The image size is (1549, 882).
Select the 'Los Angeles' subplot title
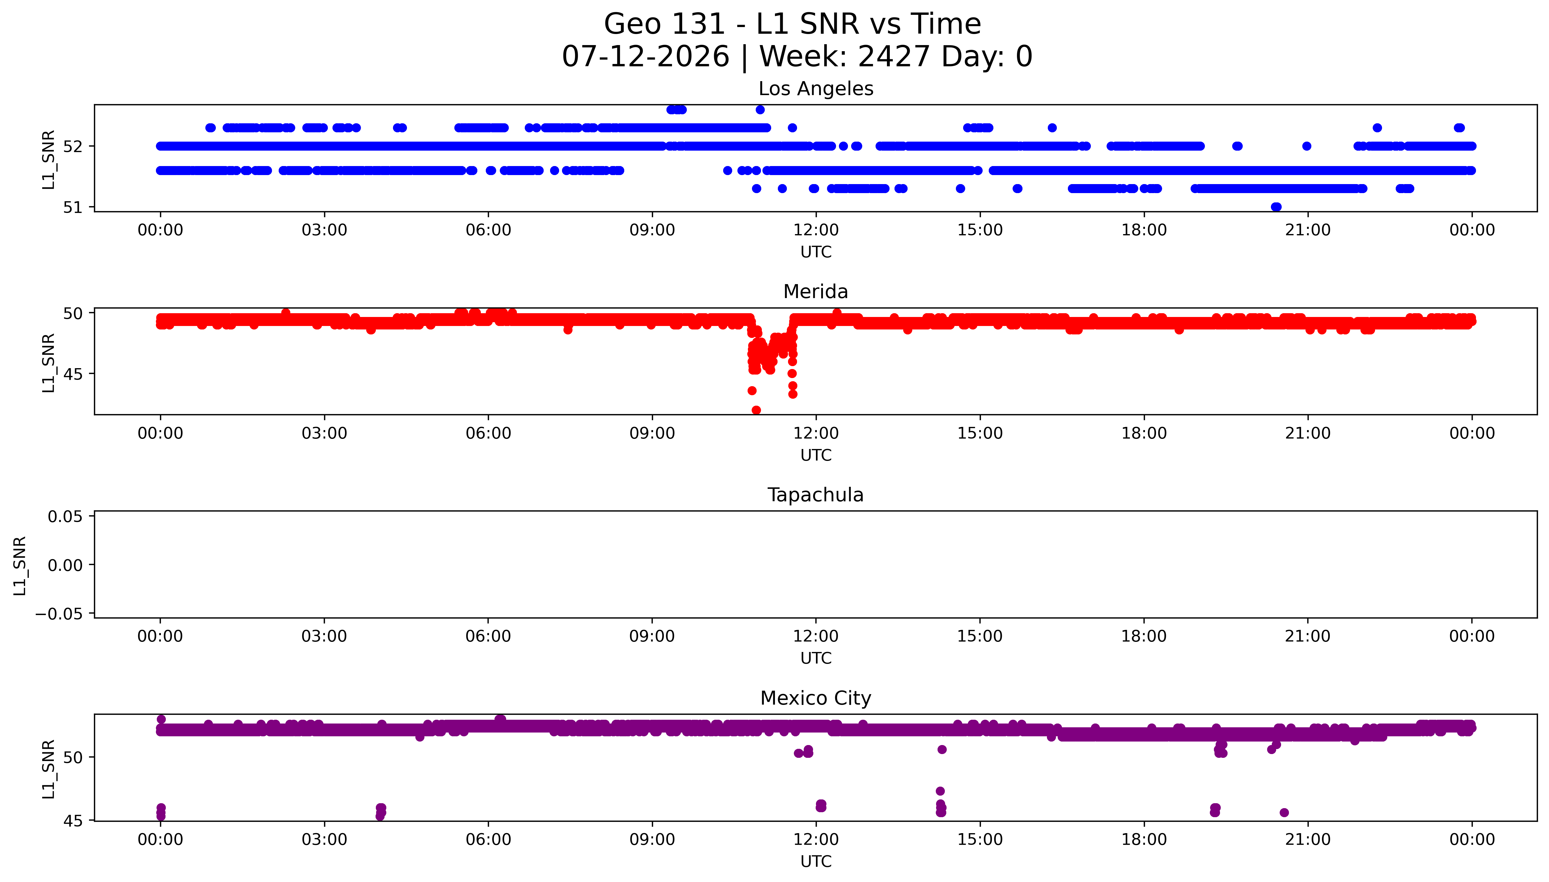coord(815,89)
